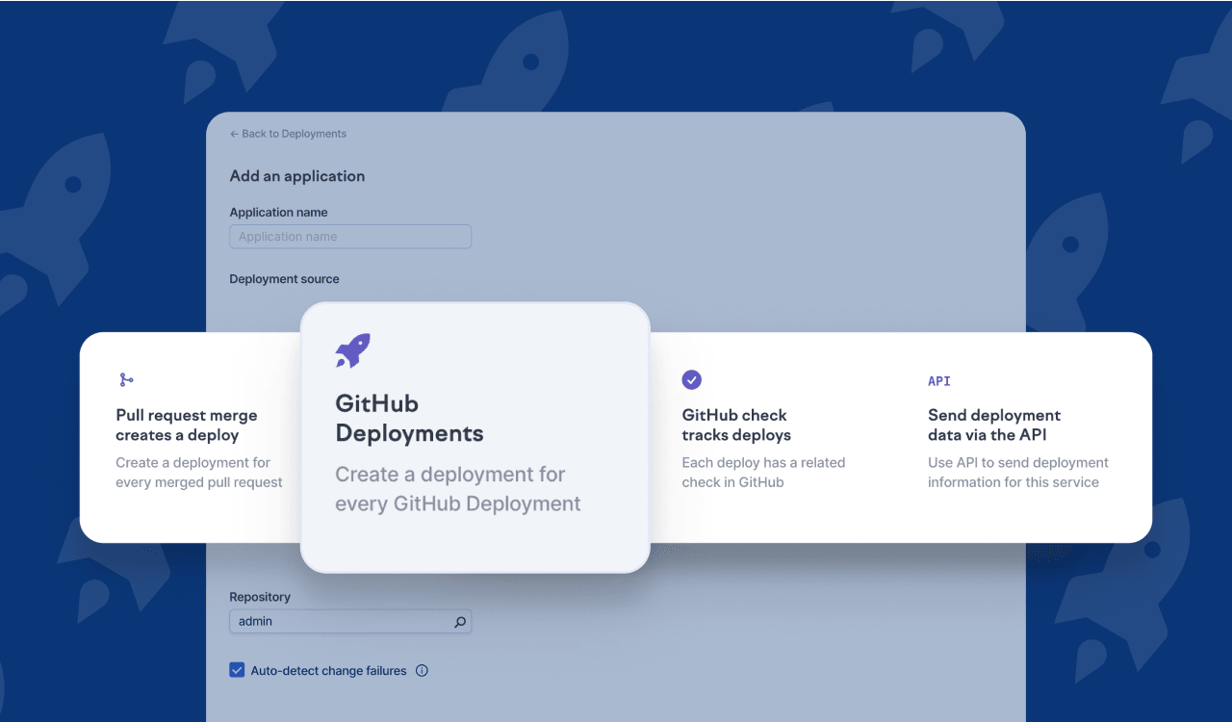Click 'Create a deployment for every merged pull request' text
This screenshot has height=722, width=1232.
point(199,473)
